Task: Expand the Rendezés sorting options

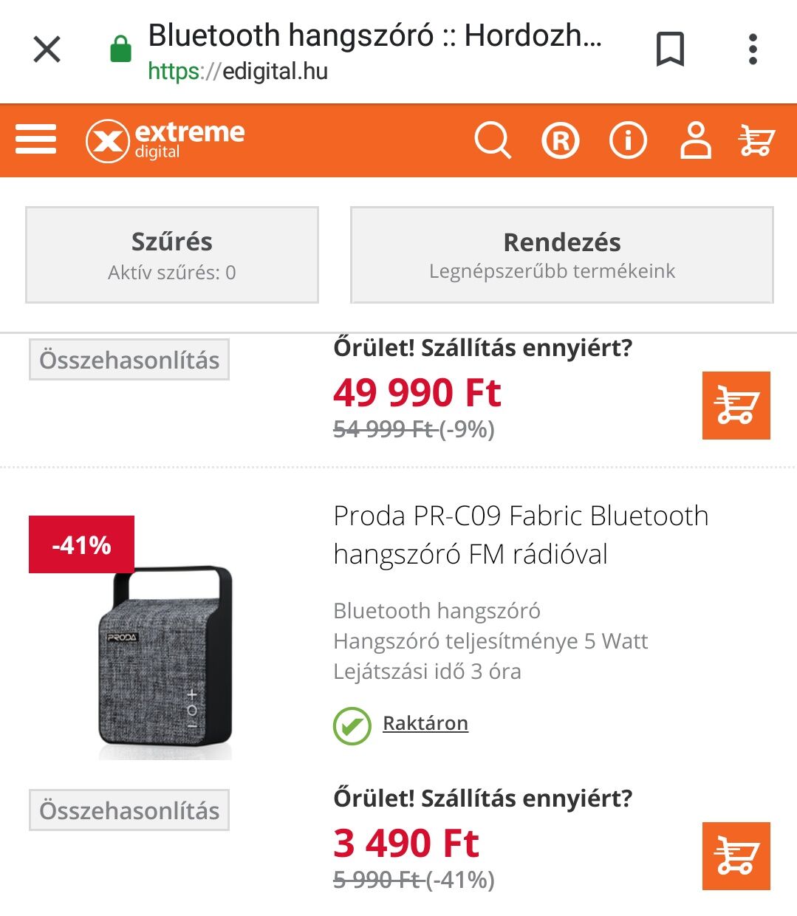Action: pos(562,255)
